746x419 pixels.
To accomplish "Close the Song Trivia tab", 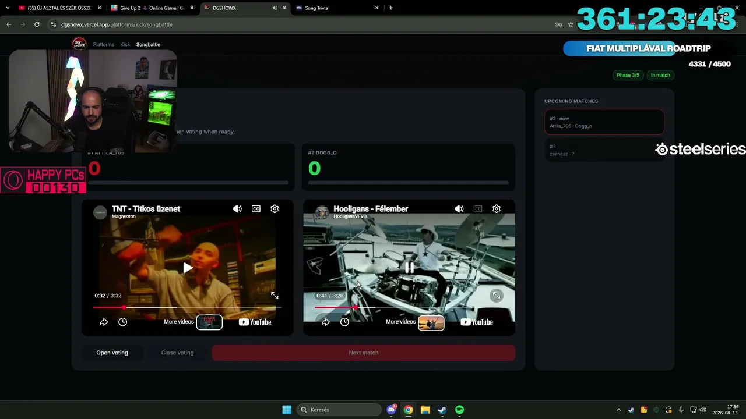I will [377, 8].
